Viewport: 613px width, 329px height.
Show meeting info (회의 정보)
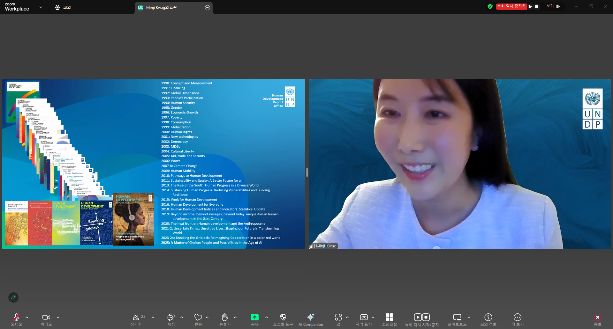[488, 320]
